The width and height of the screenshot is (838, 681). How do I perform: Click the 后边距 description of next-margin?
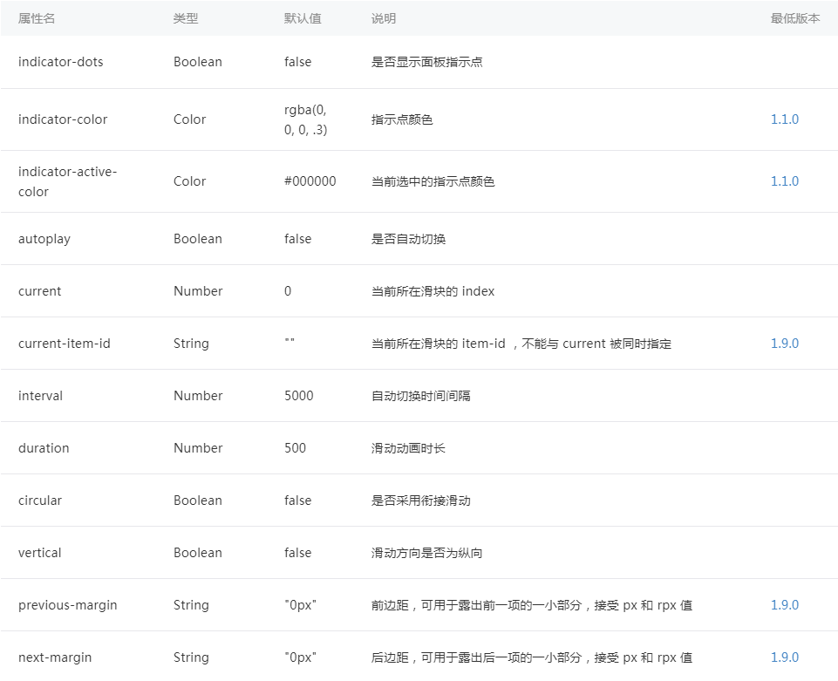[x=532, y=657]
